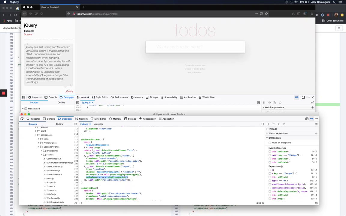Enable depth === 0 breakpoint checkbox
The height and width of the screenshot is (216, 346).
270,181
